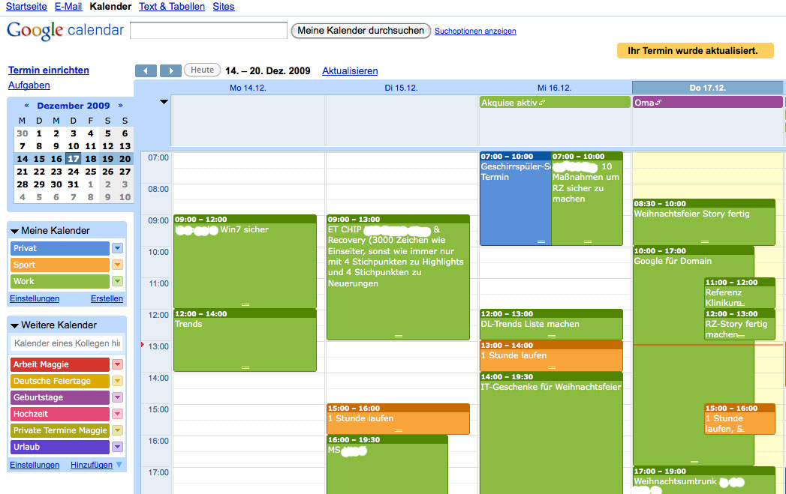
Task: Open dropdown arrow for Work calendar
Action: click(117, 281)
